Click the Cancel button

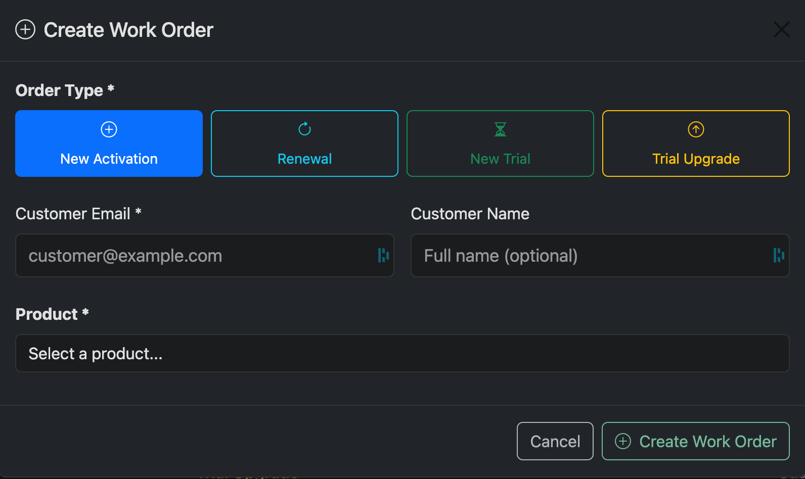coord(555,441)
